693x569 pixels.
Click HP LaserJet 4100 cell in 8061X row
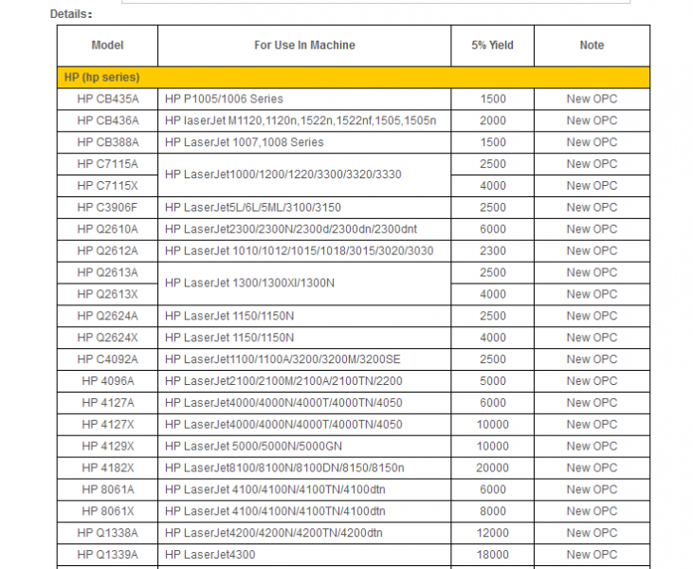304,510
